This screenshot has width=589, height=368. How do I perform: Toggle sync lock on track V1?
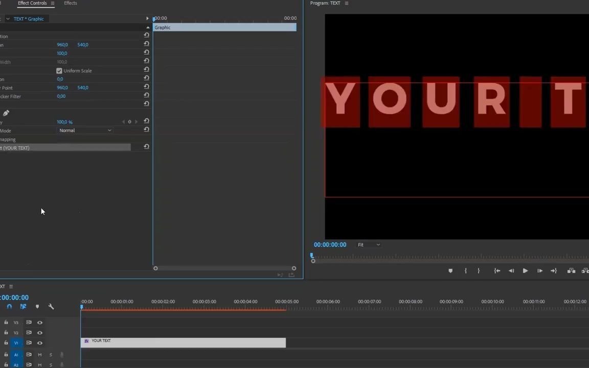coord(29,342)
